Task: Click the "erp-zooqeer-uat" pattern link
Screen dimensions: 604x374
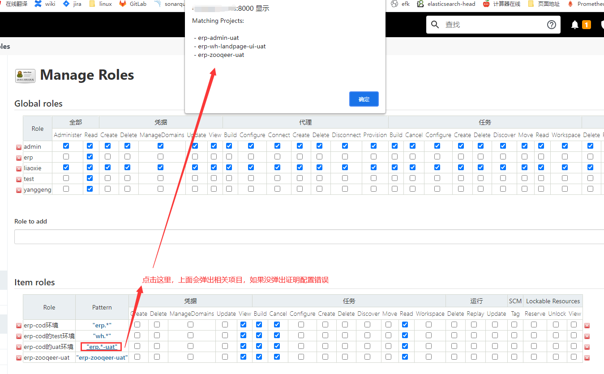Action: 102,357
